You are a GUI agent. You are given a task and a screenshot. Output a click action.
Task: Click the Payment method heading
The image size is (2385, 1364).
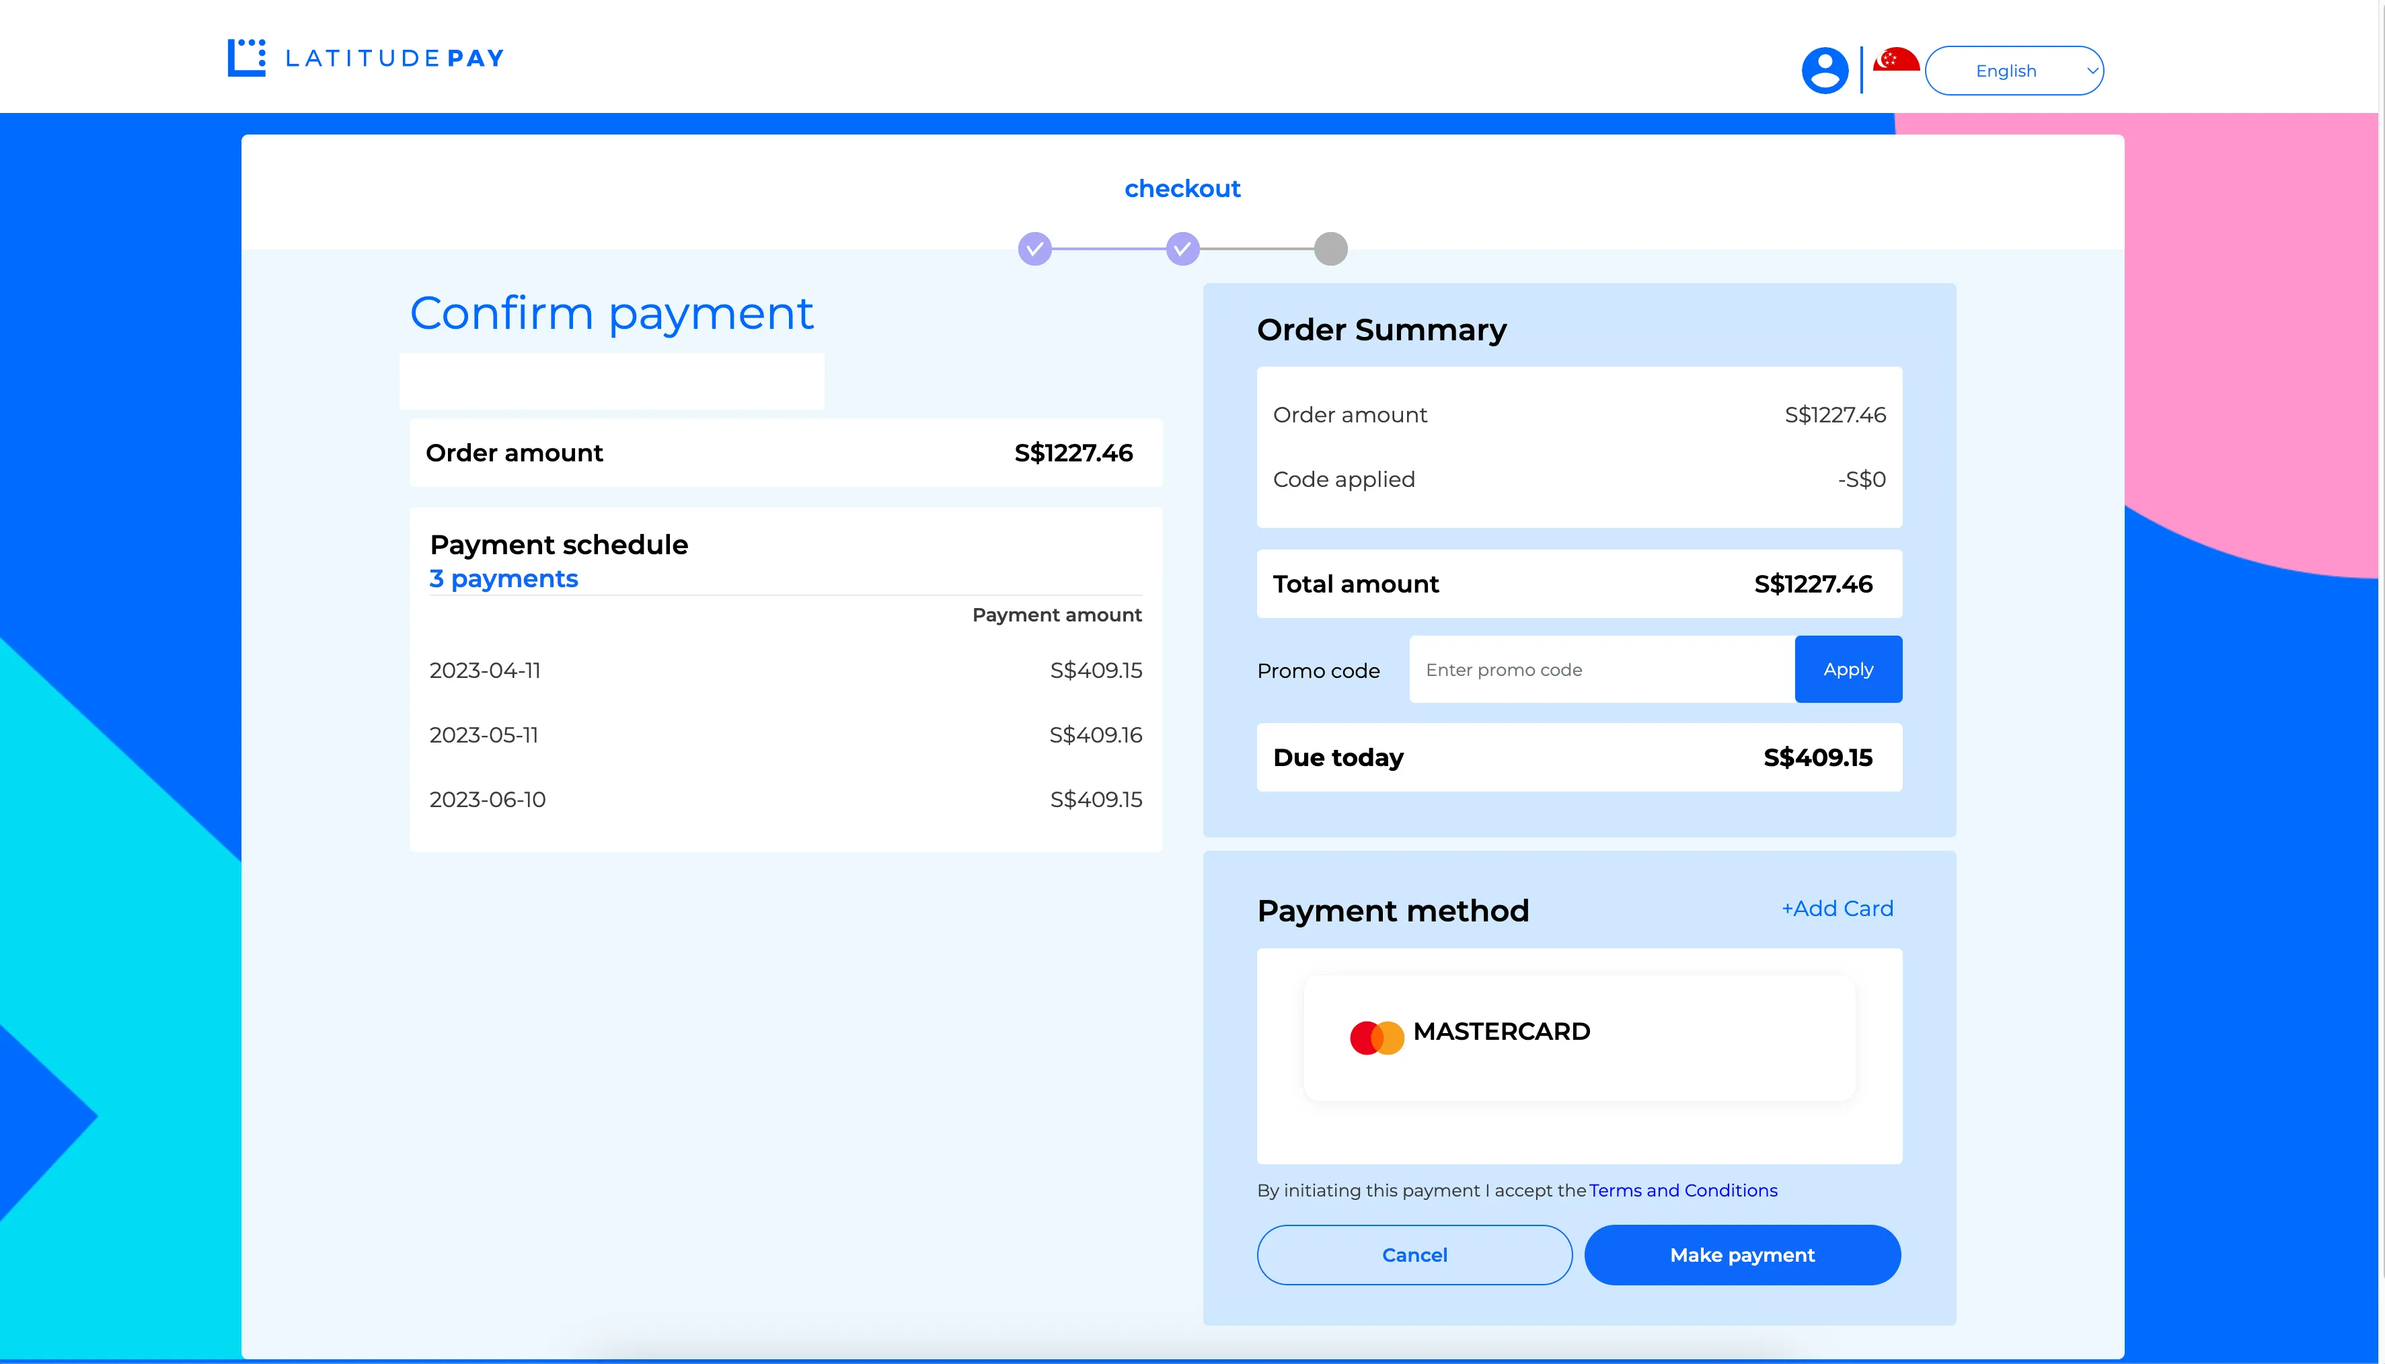[1392, 911]
